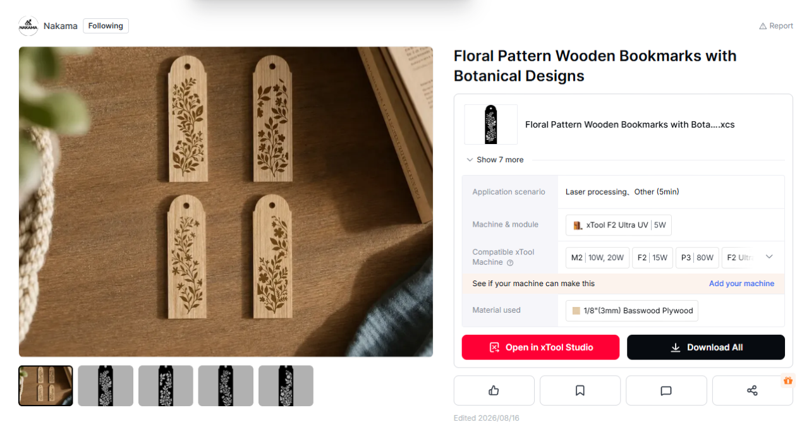The image size is (809, 439).
Task: Click the orange gift icon
Action: 788,380
